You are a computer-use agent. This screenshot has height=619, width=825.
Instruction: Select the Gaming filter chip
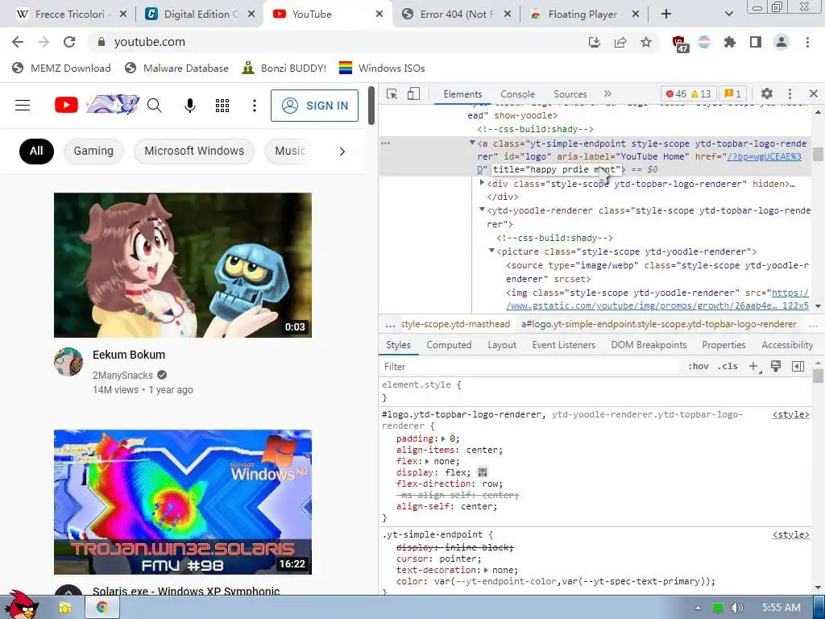pyautogui.click(x=93, y=151)
